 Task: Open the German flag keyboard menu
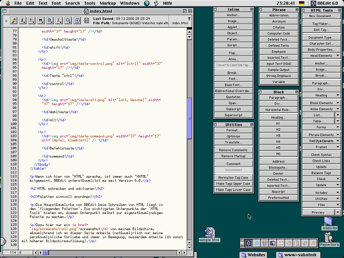pyautogui.click(x=302, y=3)
